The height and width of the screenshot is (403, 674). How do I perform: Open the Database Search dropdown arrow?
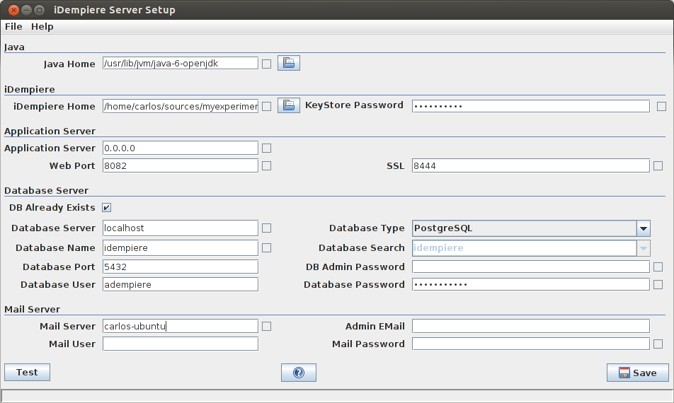[x=644, y=248]
